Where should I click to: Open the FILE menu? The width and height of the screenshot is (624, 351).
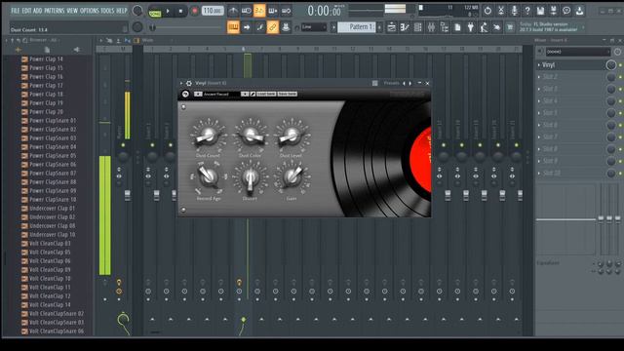click(16, 11)
